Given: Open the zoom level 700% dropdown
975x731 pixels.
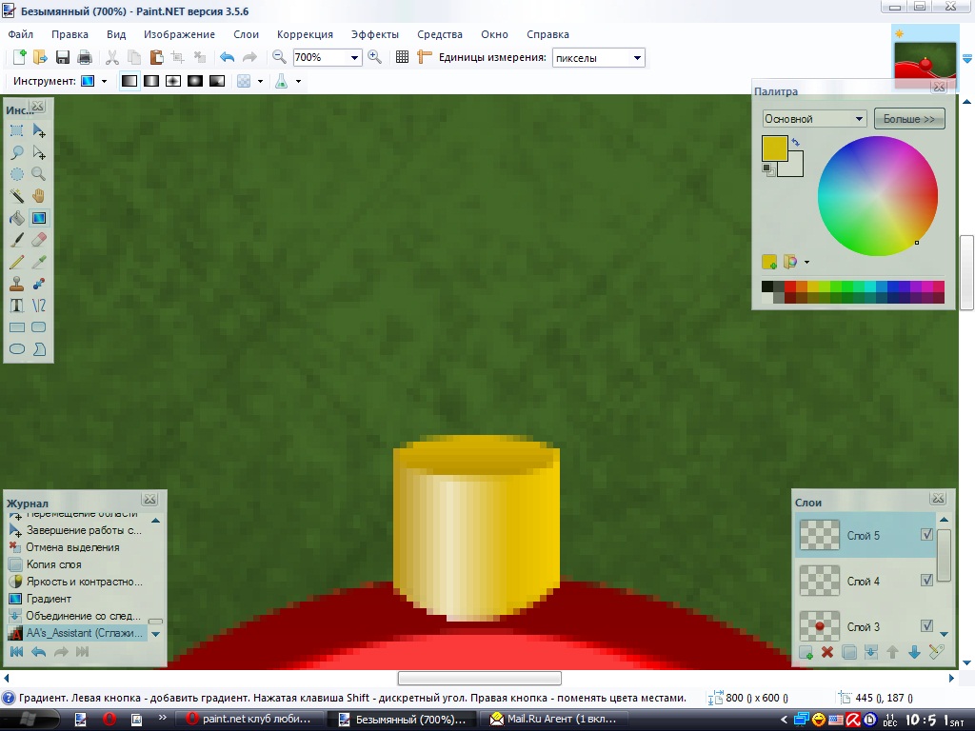Looking at the screenshot, I should click(354, 58).
